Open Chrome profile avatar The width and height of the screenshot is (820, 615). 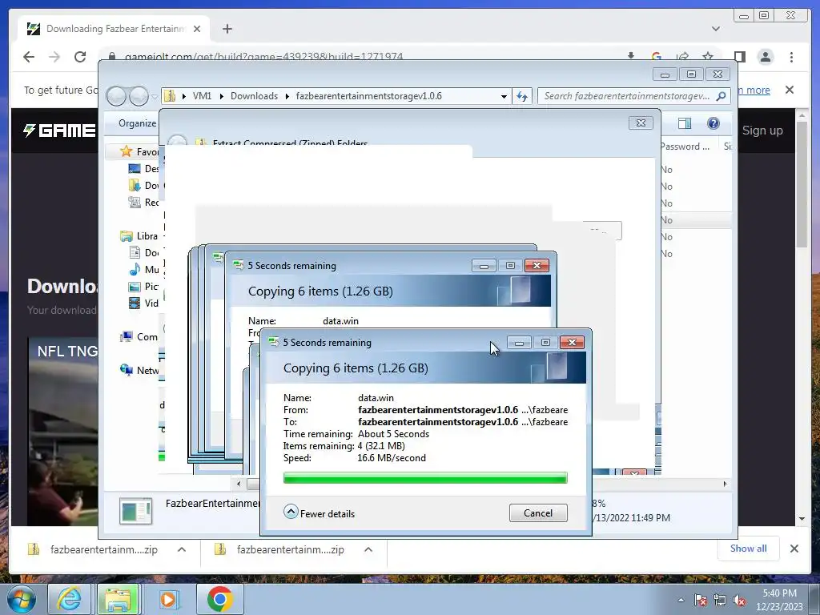(765, 57)
